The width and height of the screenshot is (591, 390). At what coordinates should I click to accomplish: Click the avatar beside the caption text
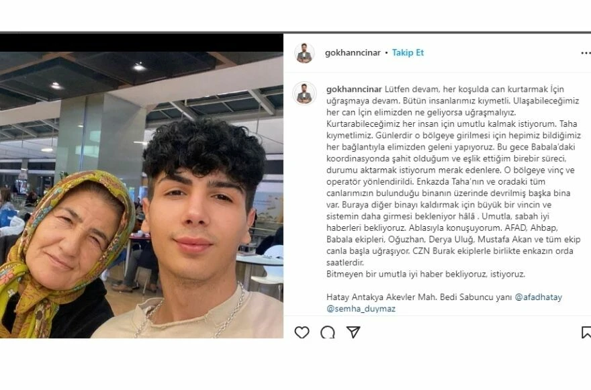[304, 93]
